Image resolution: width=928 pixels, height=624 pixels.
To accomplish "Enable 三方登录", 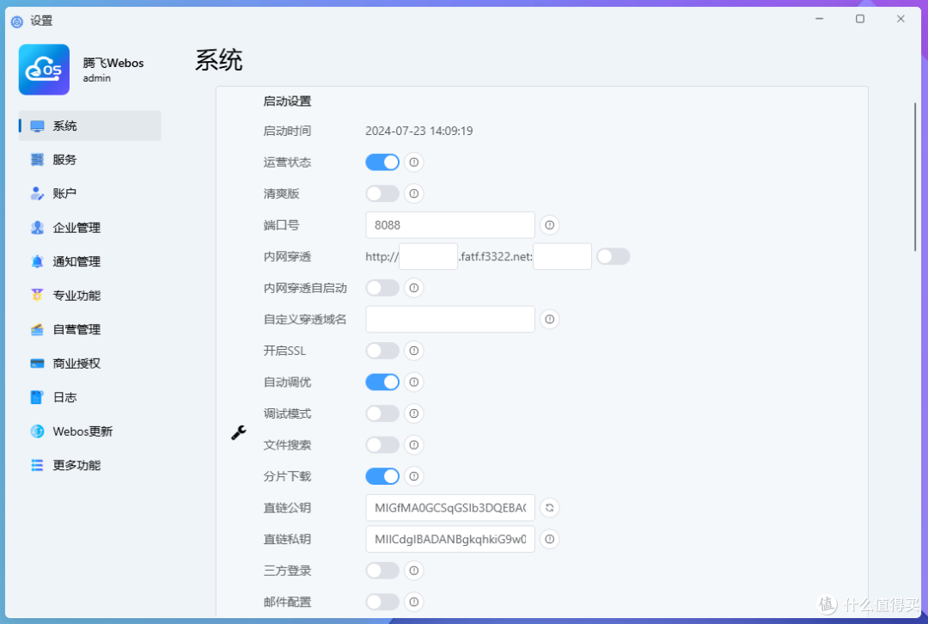I will pos(382,570).
